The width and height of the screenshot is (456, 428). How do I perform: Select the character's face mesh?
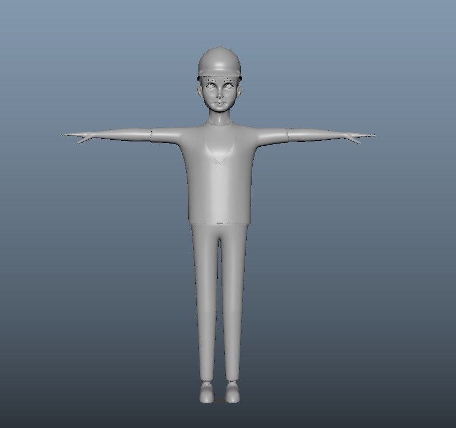[220, 94]
